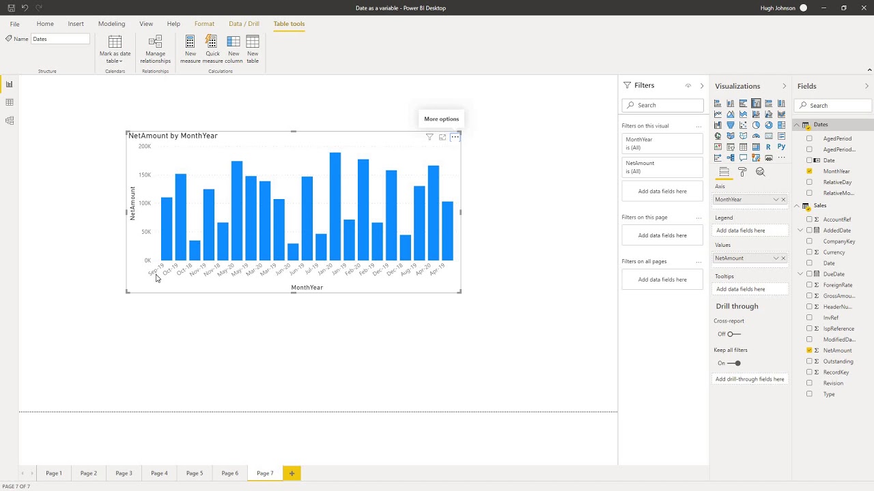The width and height of the screenshot is (874, 491).
Task: Switch to Model view in left sidebar
Action: click(x=10, y=121)
